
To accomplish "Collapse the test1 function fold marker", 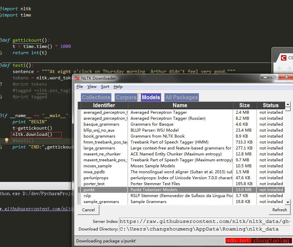I will click(1, 65).
